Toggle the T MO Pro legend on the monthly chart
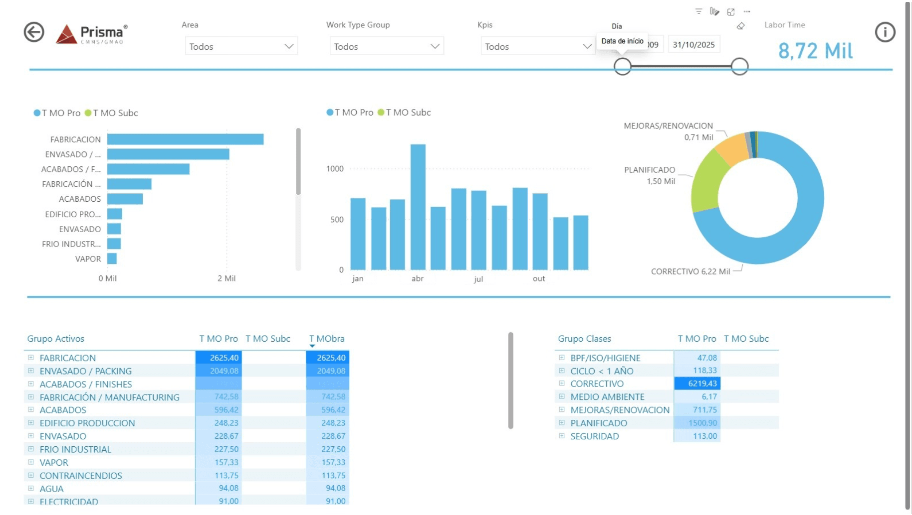The height and width of the screenshot is (515, 912). pyautogui.click(x=351, y=112)
